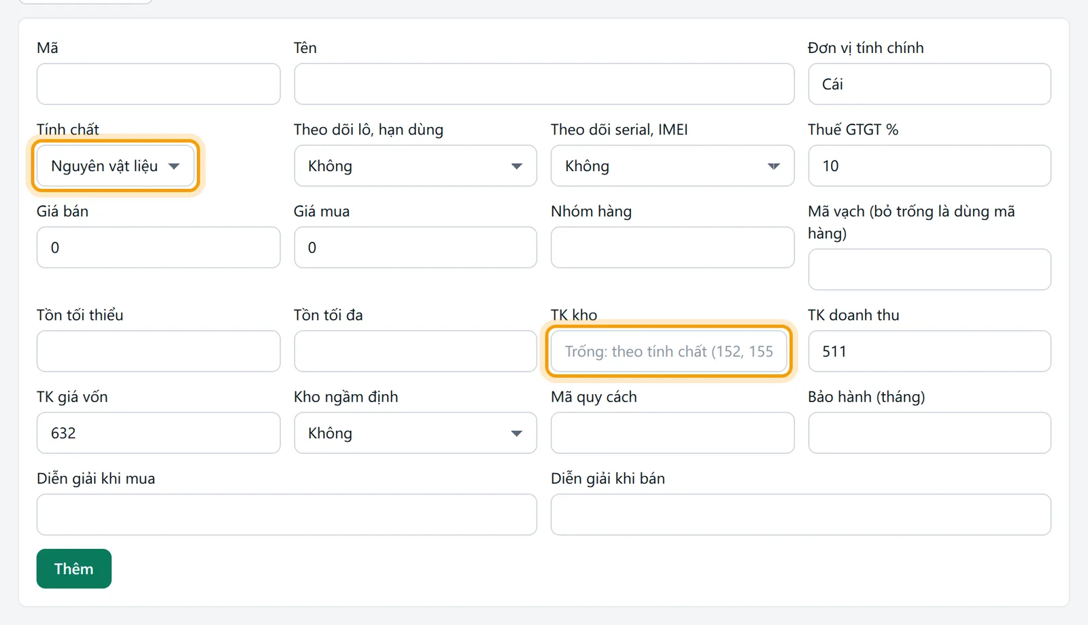Focus the Diễn giải khi bán field
The width and height of the screenshot is (1088, 625).
tap(801, 514)
